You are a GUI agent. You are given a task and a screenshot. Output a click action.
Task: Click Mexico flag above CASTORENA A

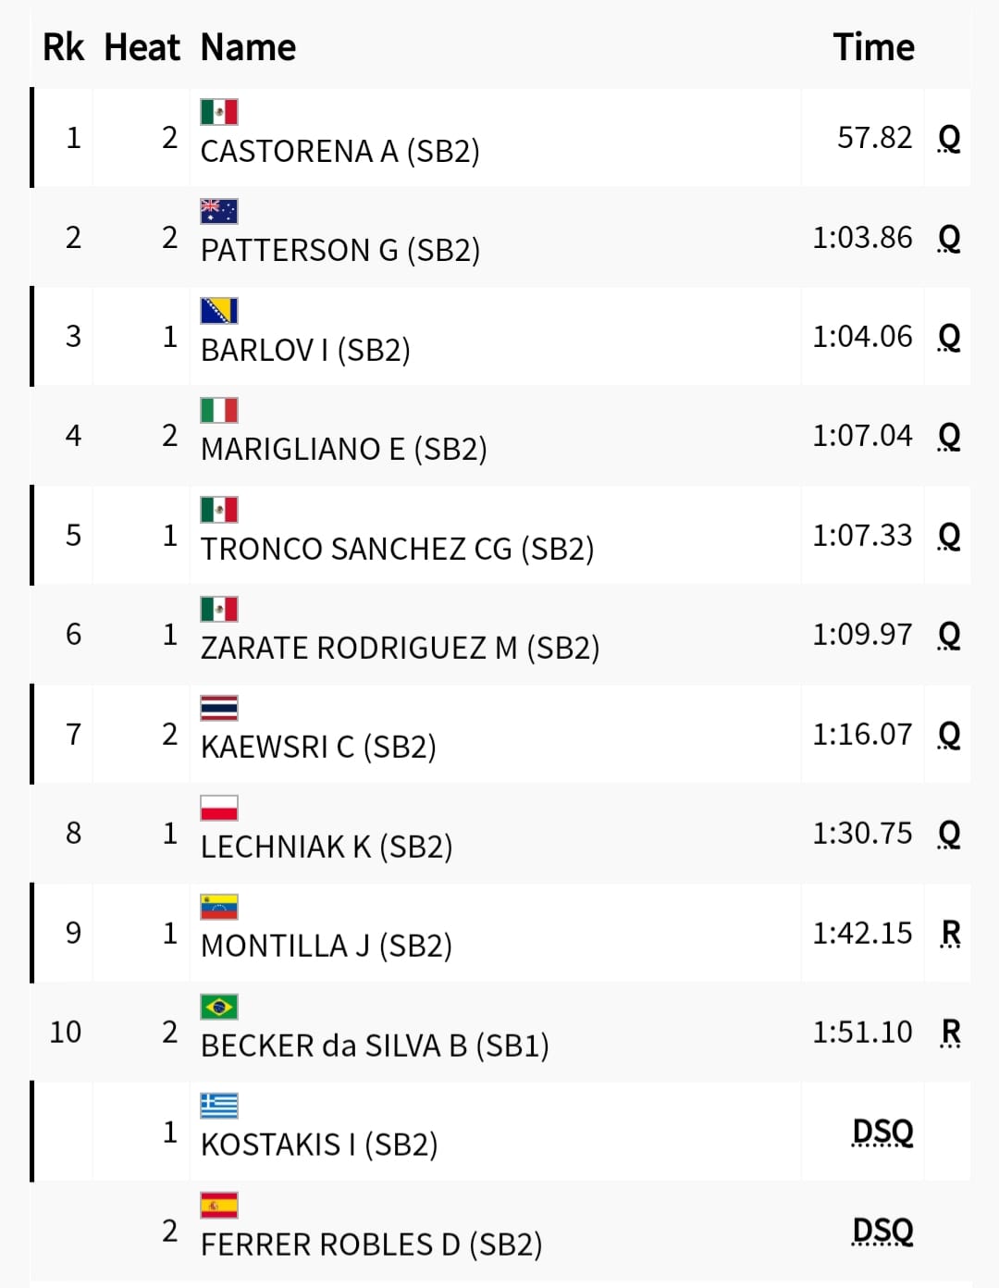coord(219,112)
